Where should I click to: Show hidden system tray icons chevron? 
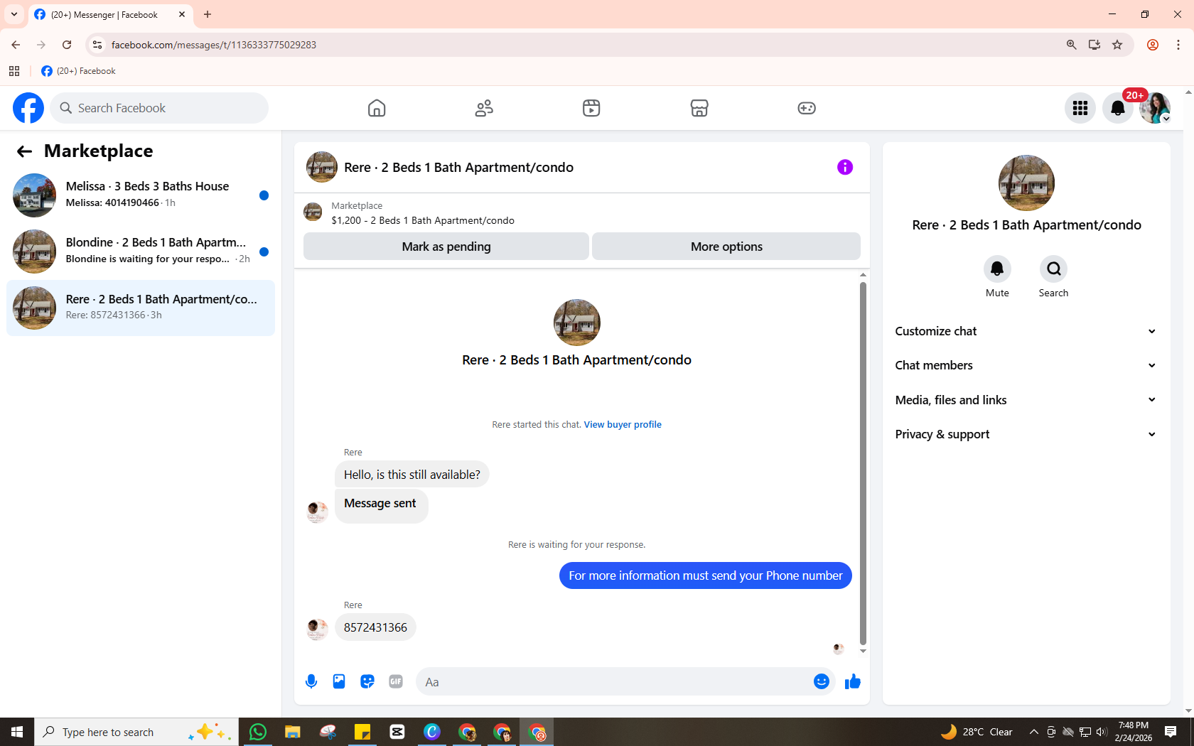(1033, 732)
